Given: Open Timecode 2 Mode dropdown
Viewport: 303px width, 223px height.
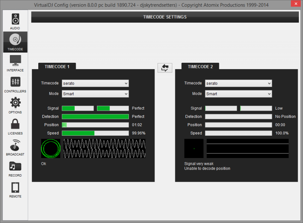Looking at the screenshot, I should (239, 94).
